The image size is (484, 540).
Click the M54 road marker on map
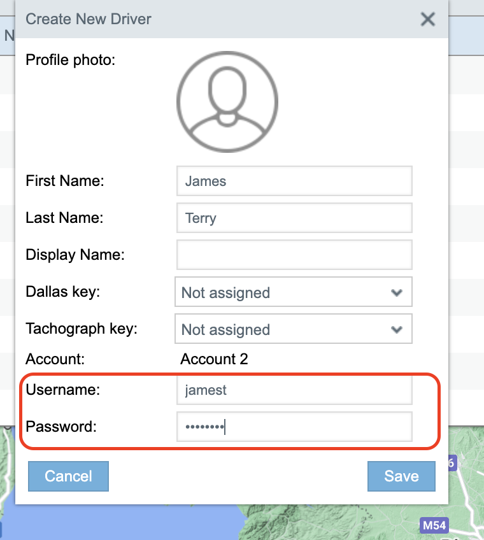434,525
